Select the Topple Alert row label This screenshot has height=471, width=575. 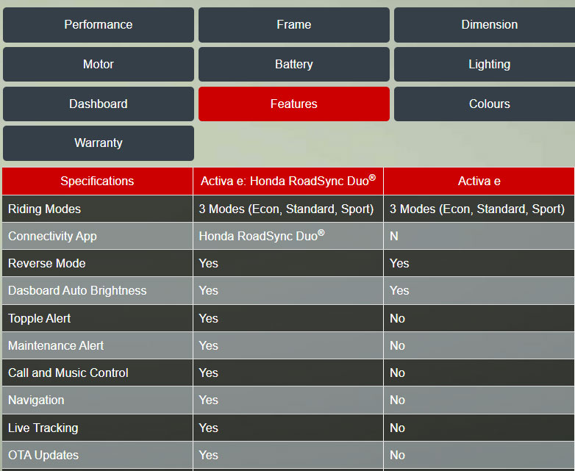point(40,318)
